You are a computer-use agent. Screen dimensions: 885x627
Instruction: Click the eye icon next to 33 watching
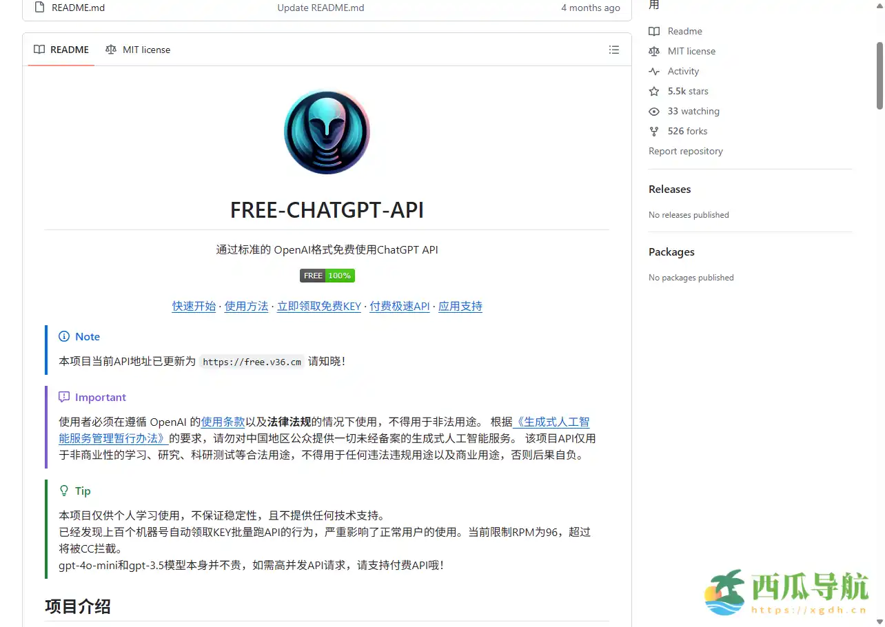[653, 111]
